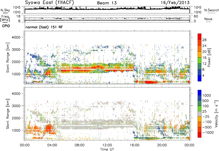
Task: Click the '20:00' time tick label
Action: pyautogui.click(x=162, y=145)
